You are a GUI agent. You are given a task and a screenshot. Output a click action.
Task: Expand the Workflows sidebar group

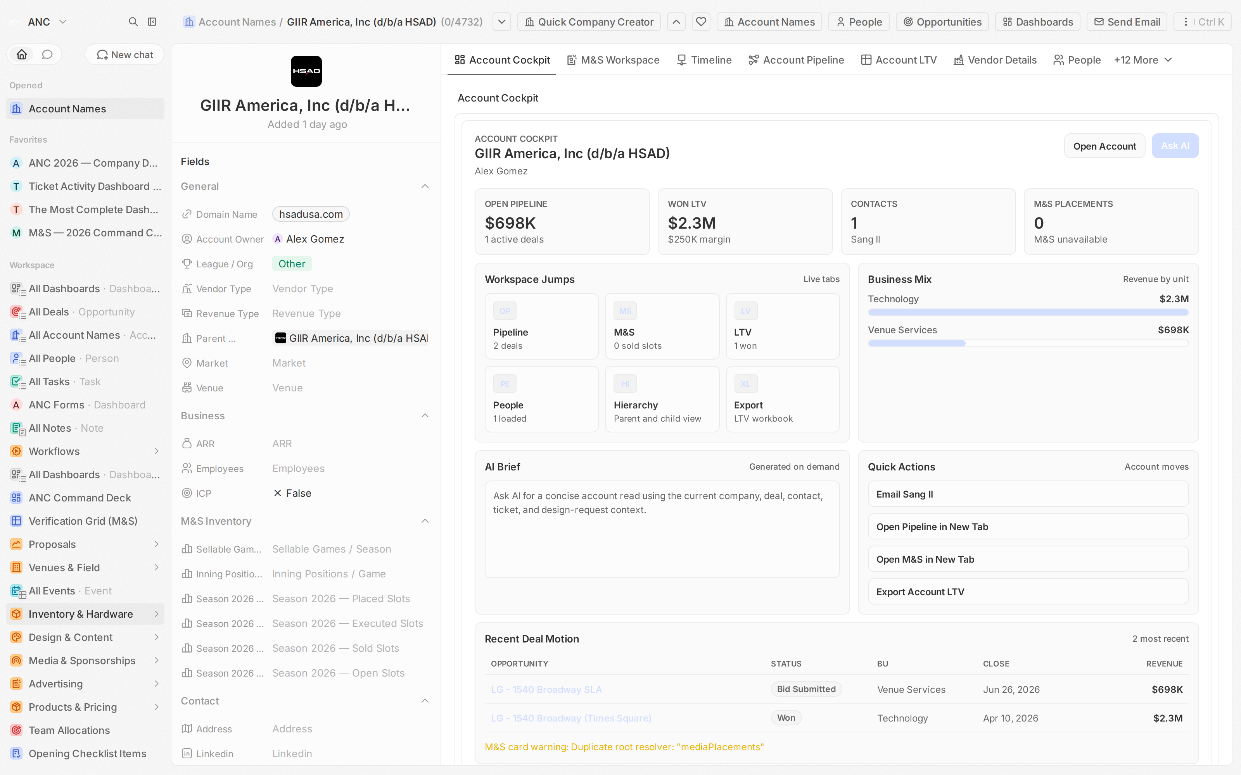click(156, 451)
